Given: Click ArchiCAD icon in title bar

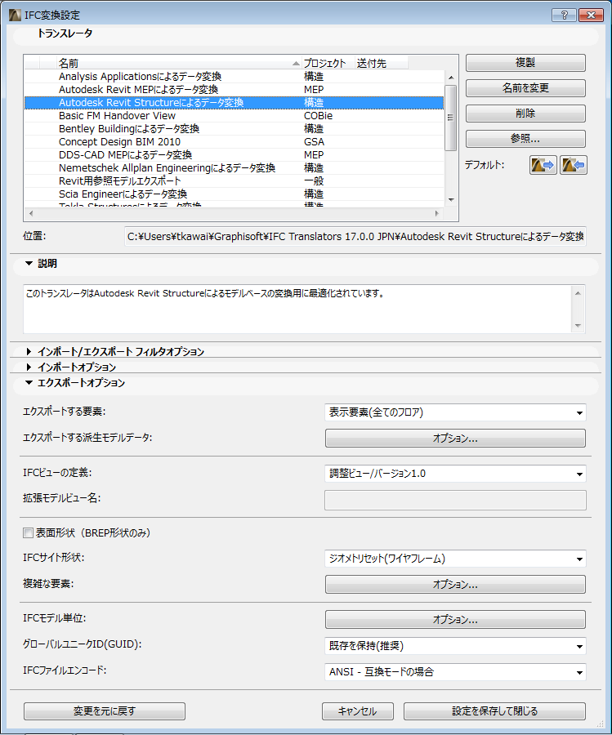Looking at the screenshot, I should [x=15, y=15].
